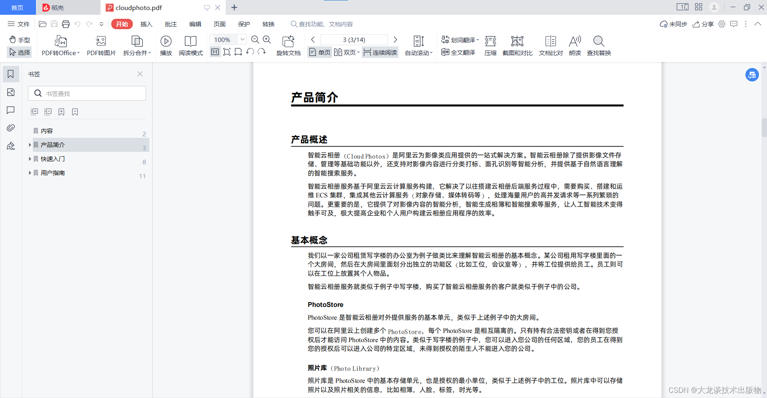The image size is (767, 398).
Task: Expand the 用户指南 bookmark entry
Action: (30, 173)
